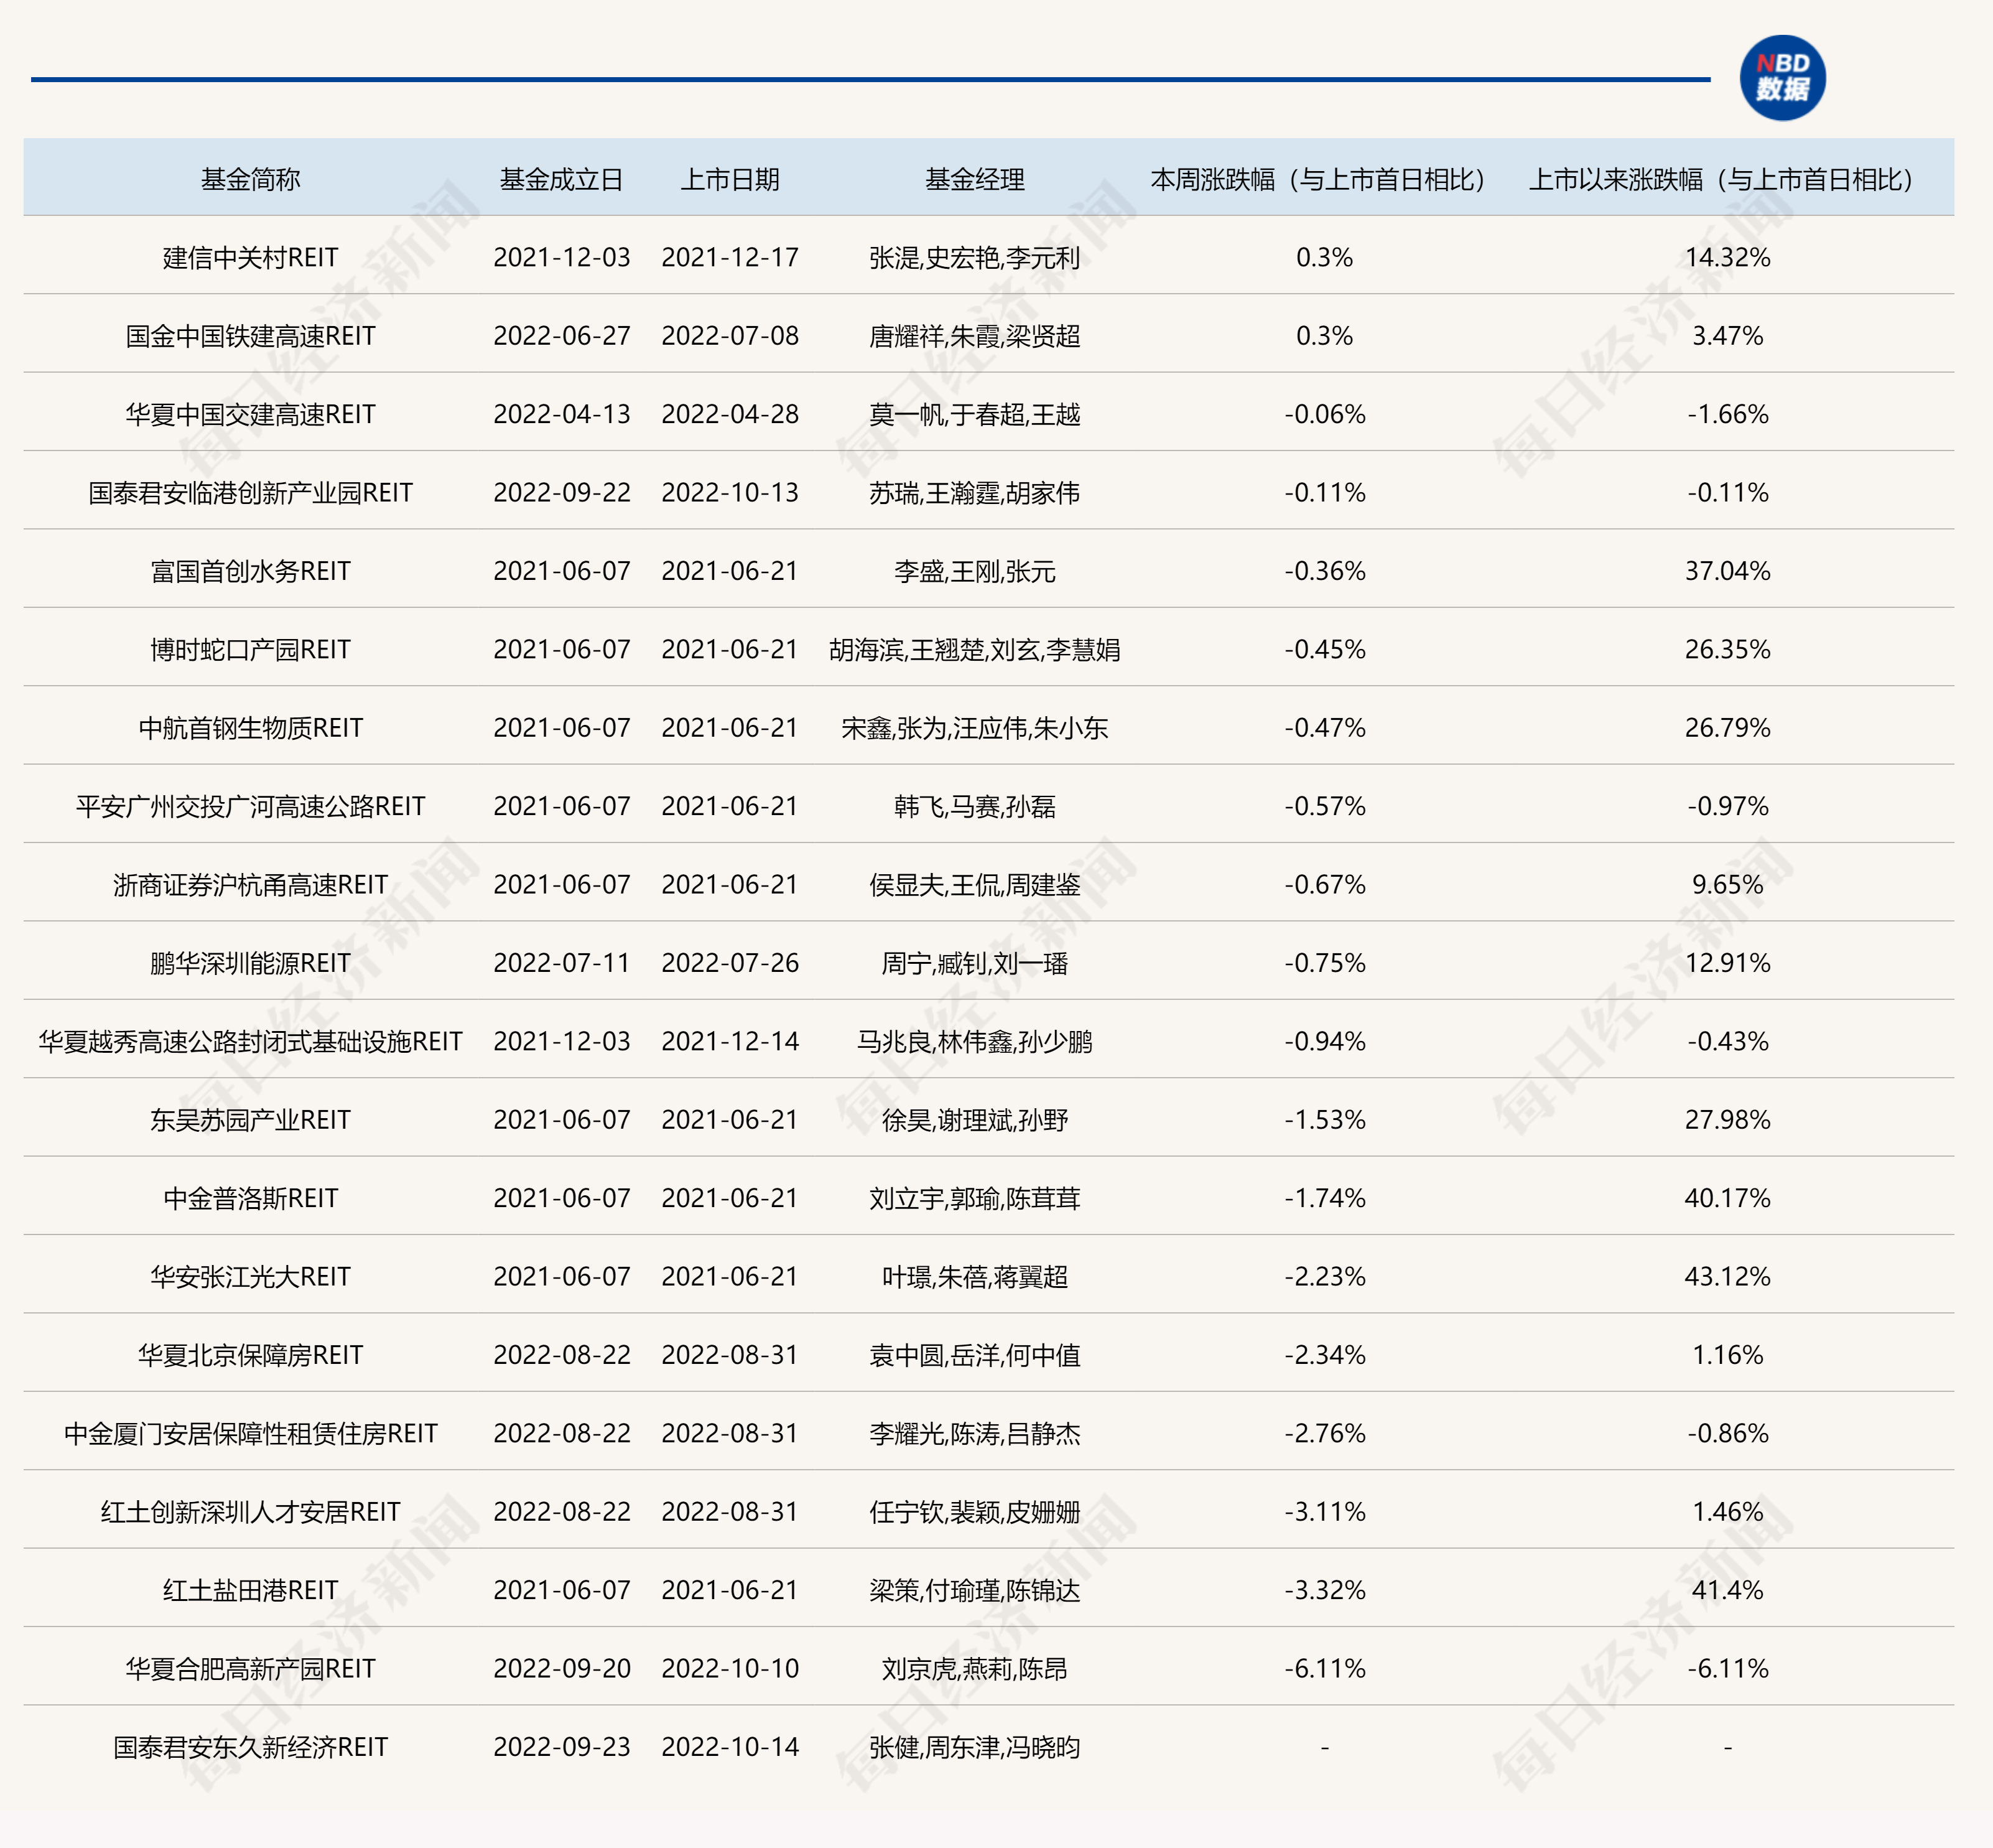
Task: Select manager cell 李盛,王刚,张元
Action: pyautogui.click(x=975, y=571)
